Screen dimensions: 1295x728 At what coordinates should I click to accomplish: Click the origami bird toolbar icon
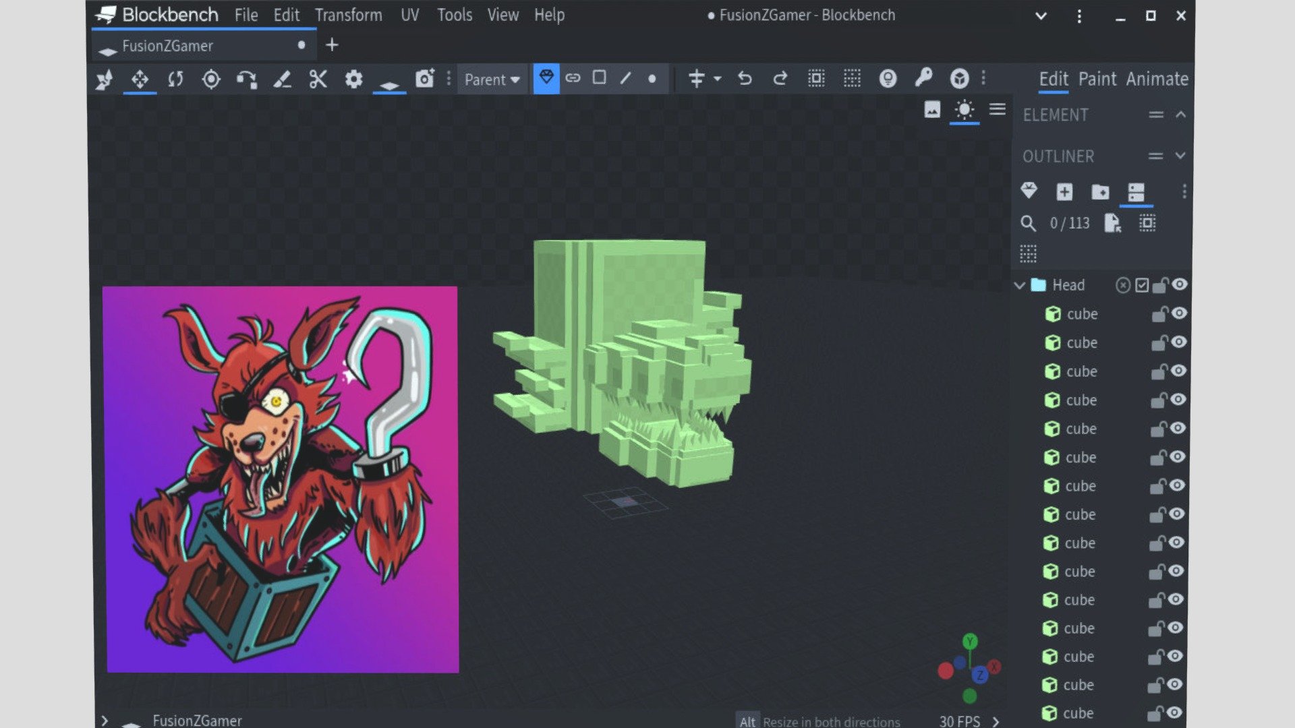click(104, 80)
